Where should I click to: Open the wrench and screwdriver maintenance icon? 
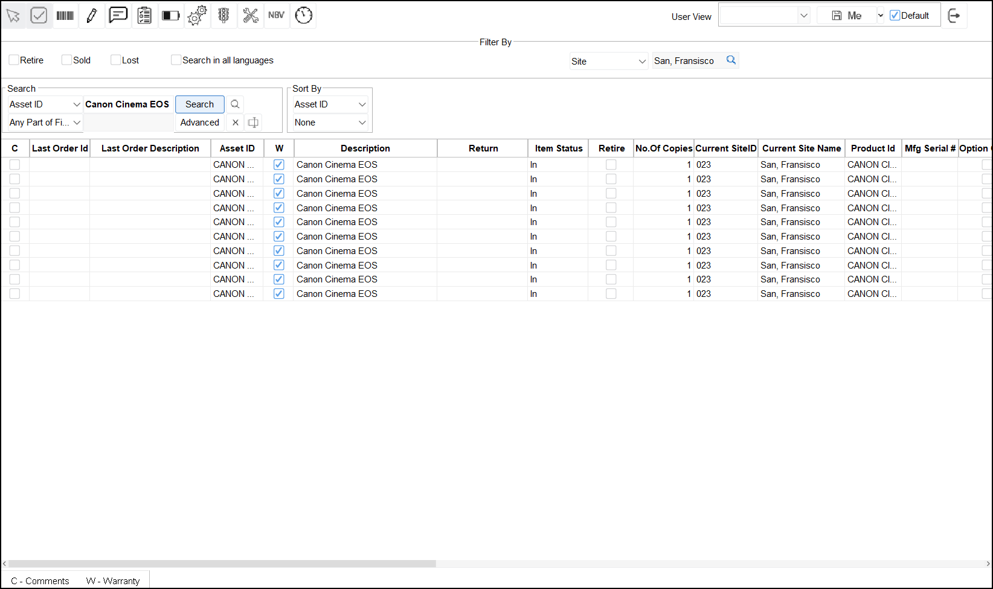tap(250, 16)
